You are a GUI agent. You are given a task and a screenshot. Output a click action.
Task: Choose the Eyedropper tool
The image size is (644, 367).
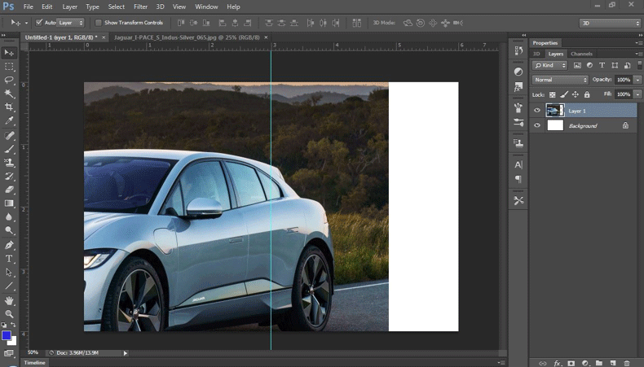(x=10, y=121)
